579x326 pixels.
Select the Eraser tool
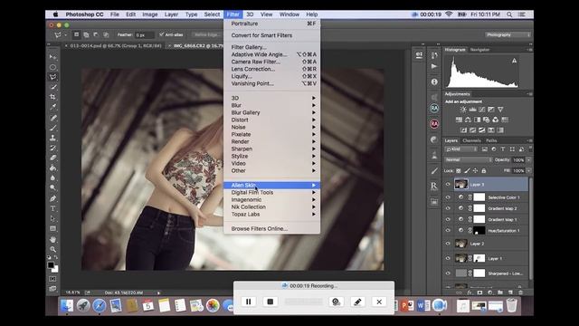(52, 158)
